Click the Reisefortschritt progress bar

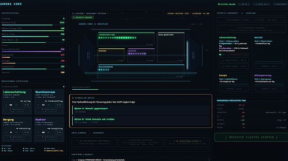point(141,89)
